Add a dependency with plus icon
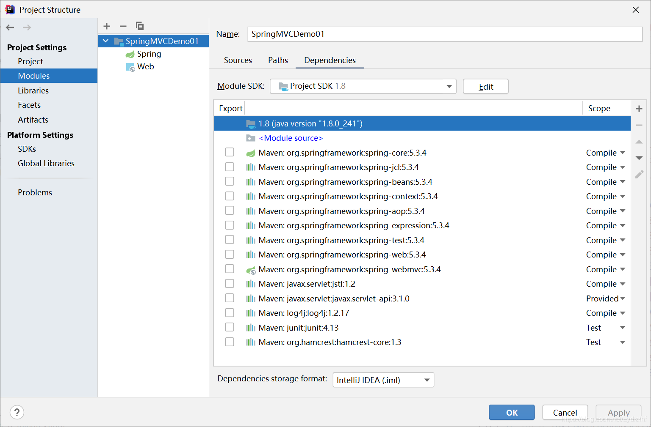This screenshot has width=651, height=427. click(x=639, y=109)
